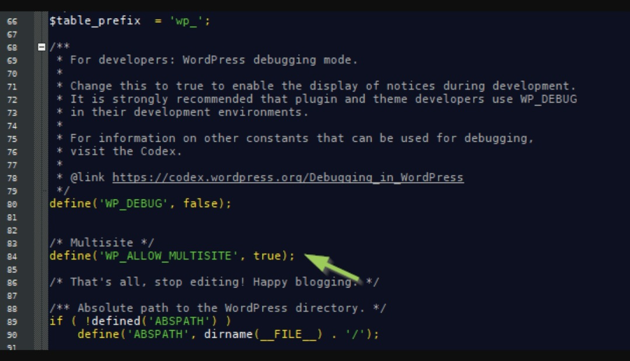Image resolution: width=630 pixels, height=361 pixels.
Task: Click the line number 71
Action: [x=12, y=87]
